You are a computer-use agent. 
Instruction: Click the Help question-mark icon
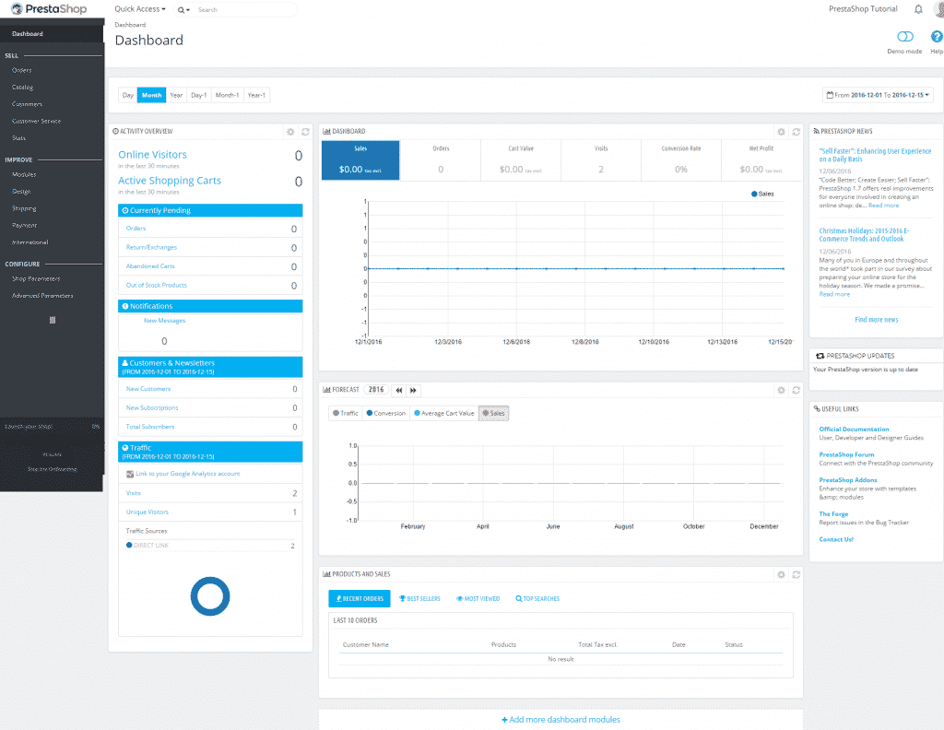937,37
